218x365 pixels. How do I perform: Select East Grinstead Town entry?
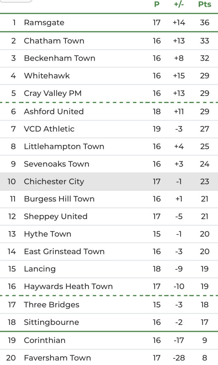64,251
